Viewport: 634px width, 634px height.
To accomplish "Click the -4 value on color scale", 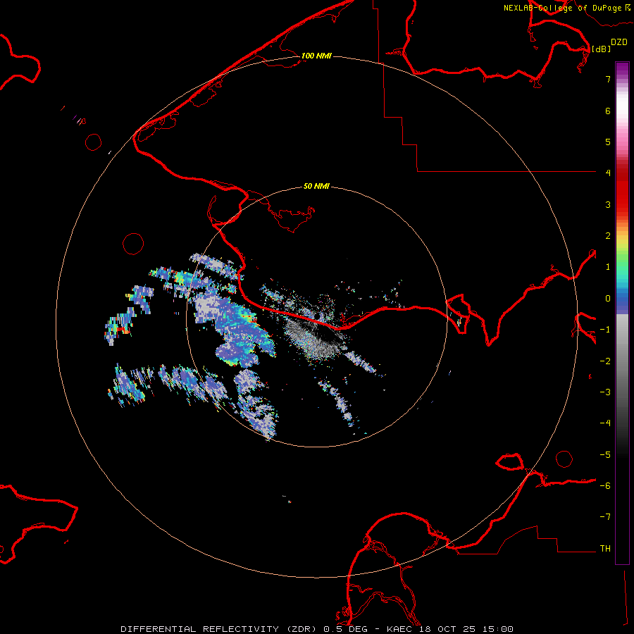I will point(605,423).
